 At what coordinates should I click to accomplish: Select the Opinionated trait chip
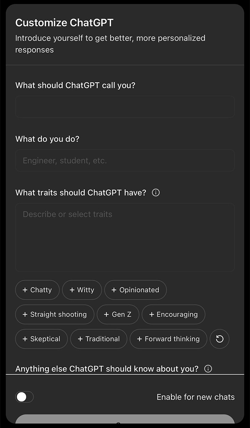tap(135, 290)
